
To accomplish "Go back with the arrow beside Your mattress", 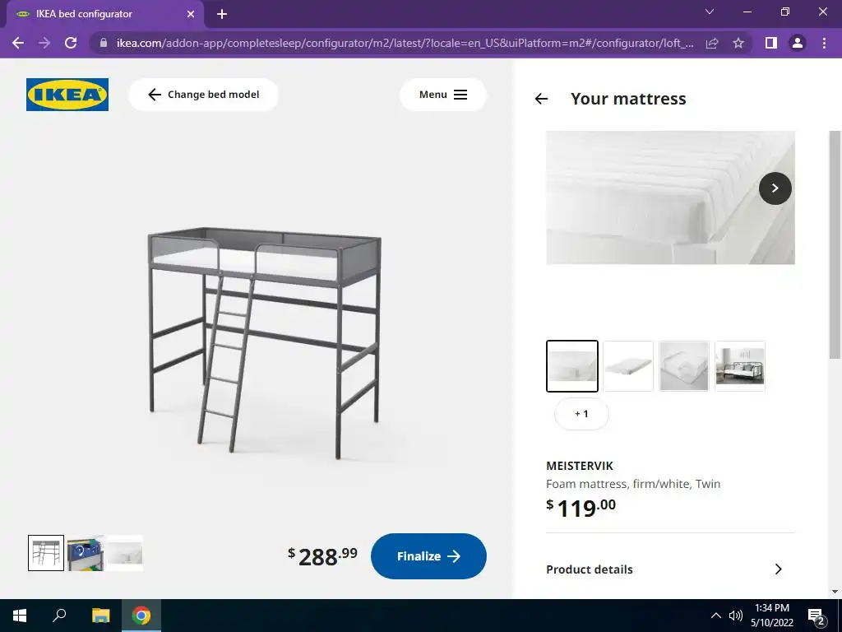I will point(541,99).
